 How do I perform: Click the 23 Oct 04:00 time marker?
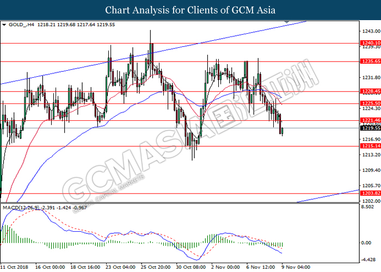pos(120,267)
